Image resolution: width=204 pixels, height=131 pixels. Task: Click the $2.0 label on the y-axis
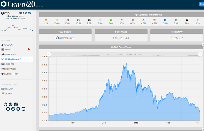[44, 97]
